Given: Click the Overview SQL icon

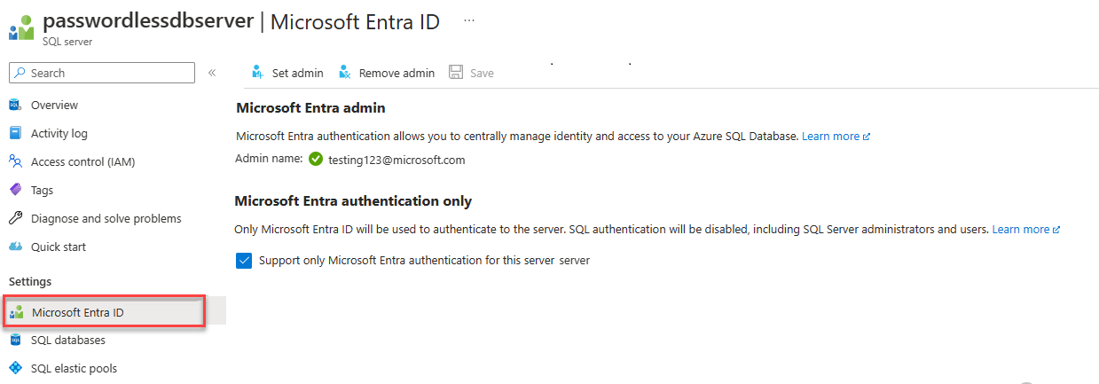Looking at the screenshot, I should [x=15, y=105].
